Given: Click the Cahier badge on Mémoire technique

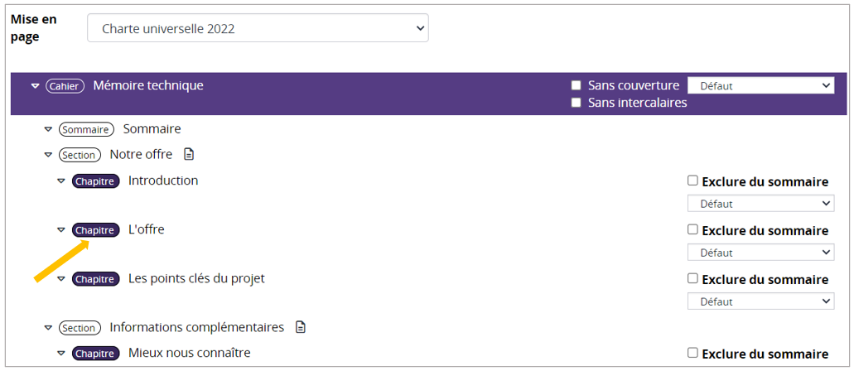Looking at the screenshot, I should pyautogui.click(x=65, y=86).
